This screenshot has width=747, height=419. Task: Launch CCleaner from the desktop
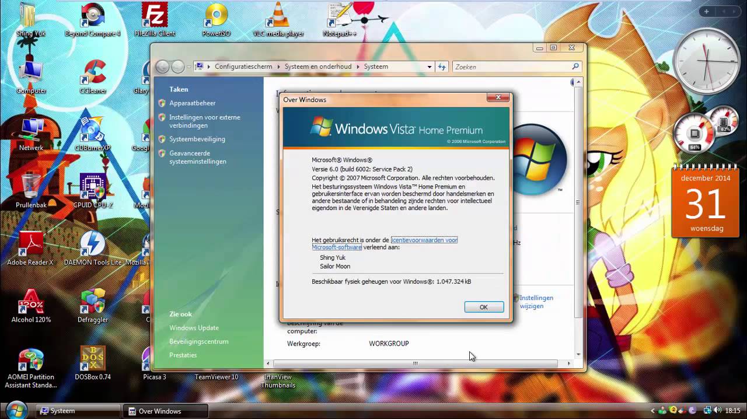(92, 76)
